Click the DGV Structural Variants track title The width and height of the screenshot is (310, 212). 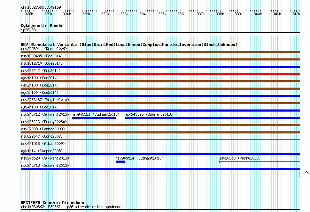(x=129, y=44)
